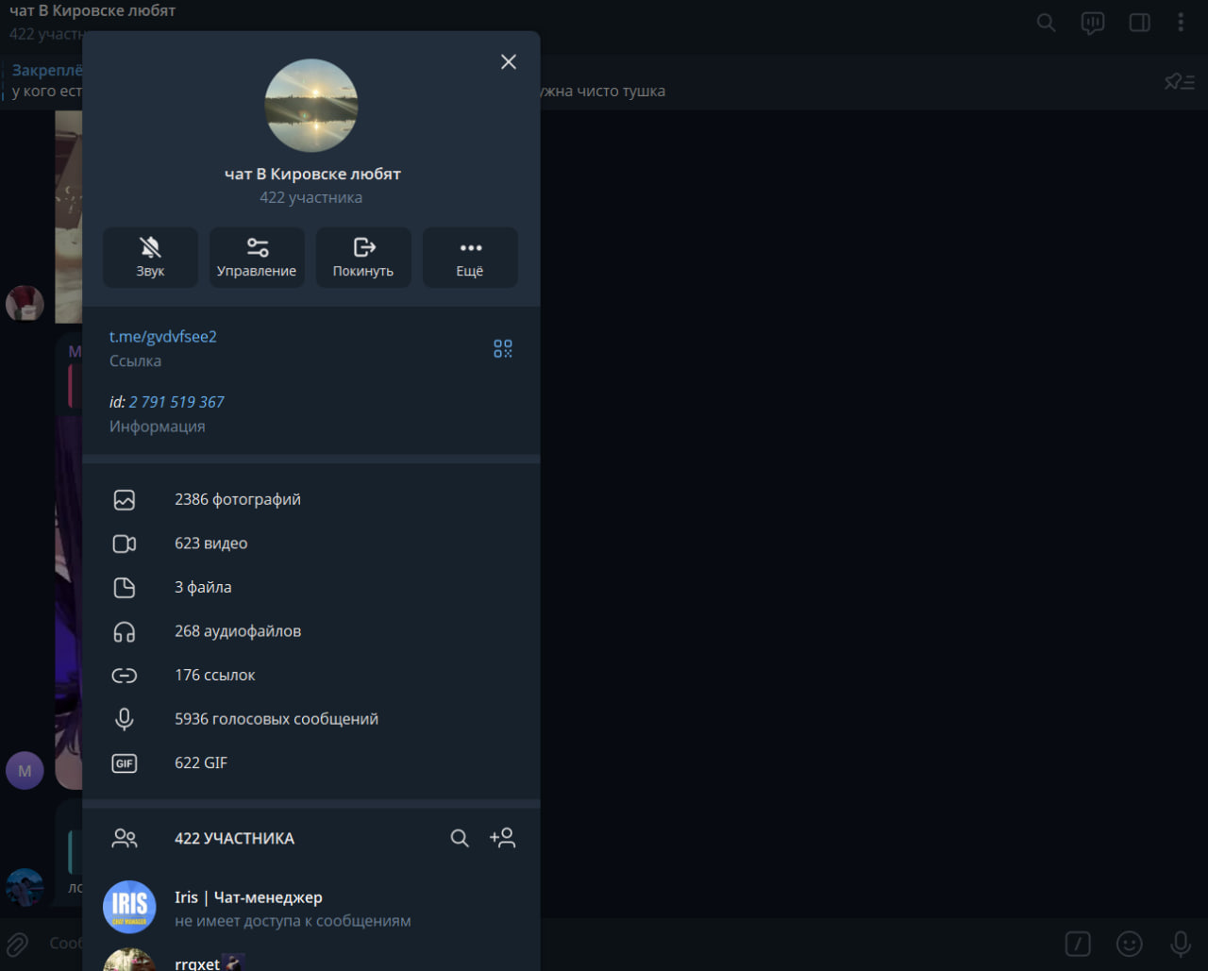The image size is (1208, 971).
Task: Open the 176 ссылок section
Action: point(311,675)
